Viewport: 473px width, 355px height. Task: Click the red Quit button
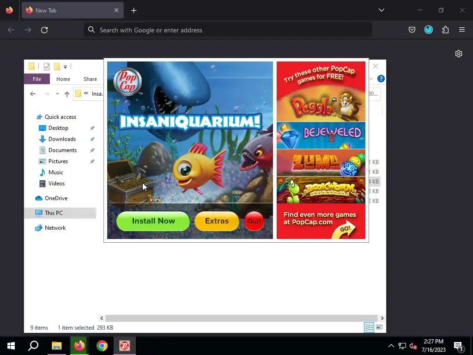click(254, 221)
